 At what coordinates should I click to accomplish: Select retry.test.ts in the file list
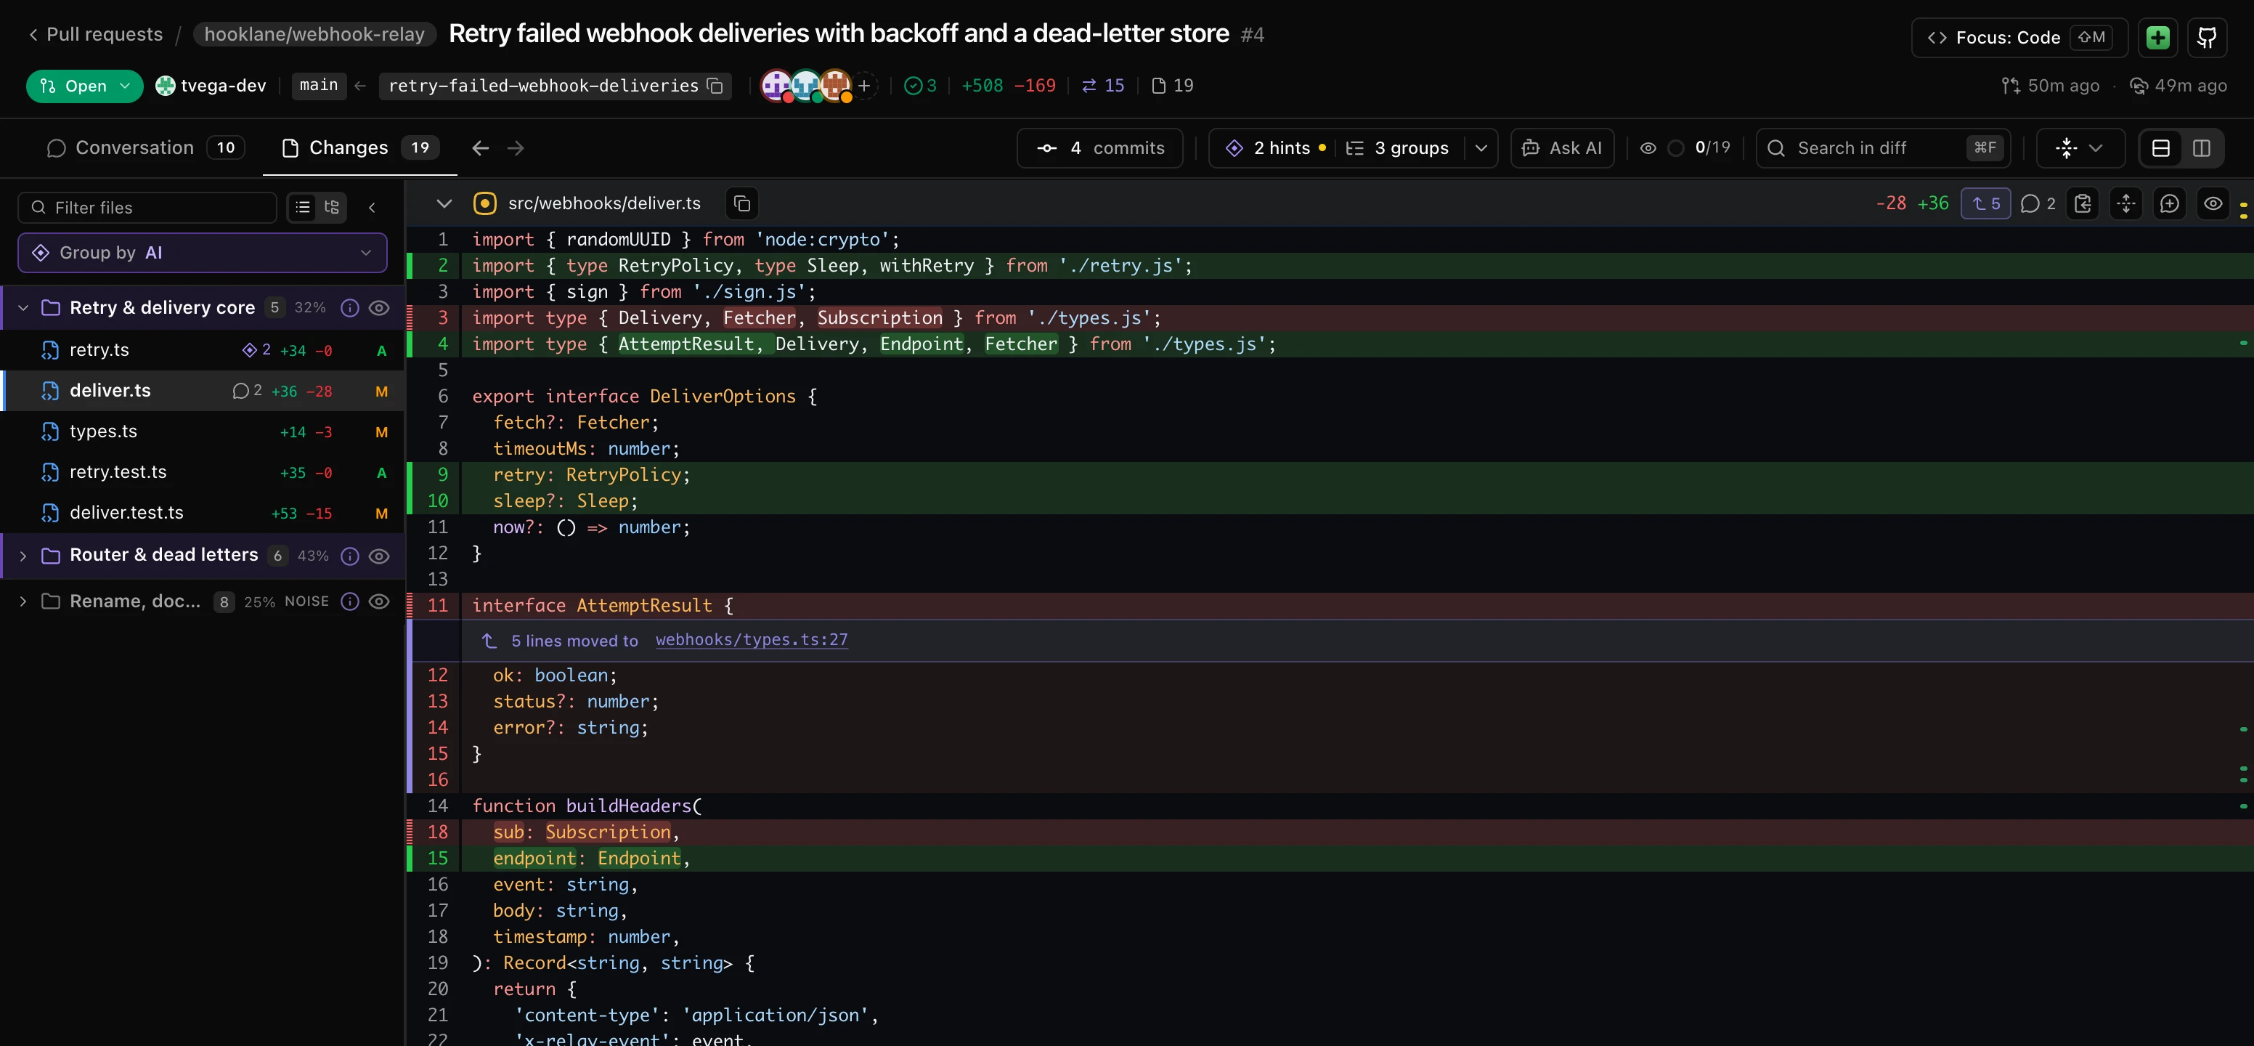pyautogui.click(x=203, y=472)
